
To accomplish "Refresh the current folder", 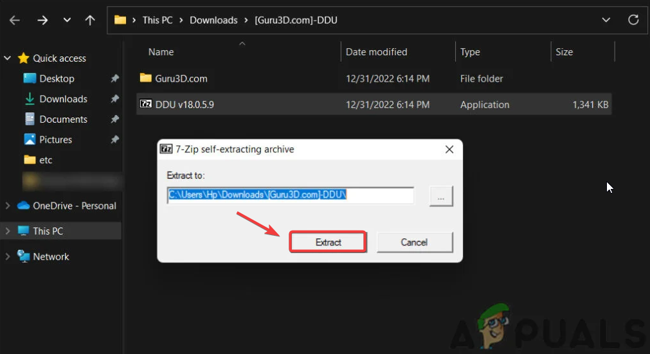I will coord(633,19).
